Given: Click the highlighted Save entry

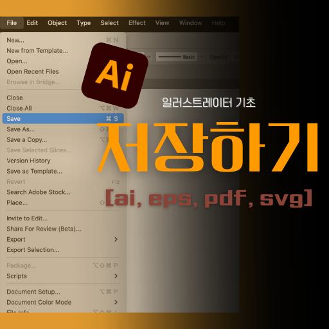Looking at the screenshot, I should (63, 118).
